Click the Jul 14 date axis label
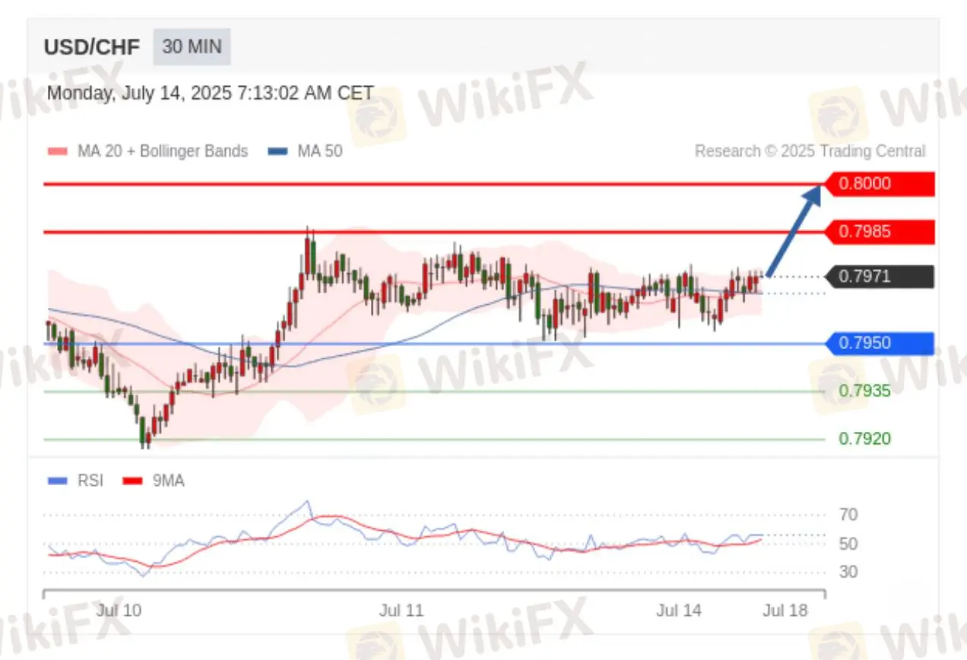 click(x=679, y=611)
